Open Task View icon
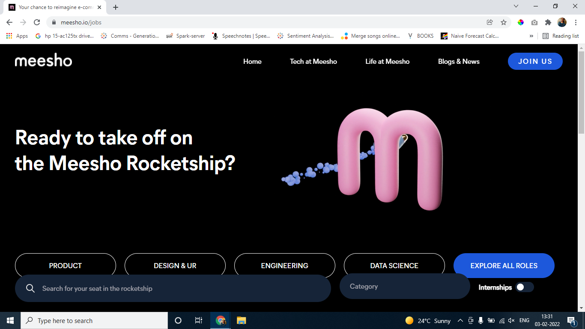This screenshot has height=329, width=585. click(x=199, y=320)
